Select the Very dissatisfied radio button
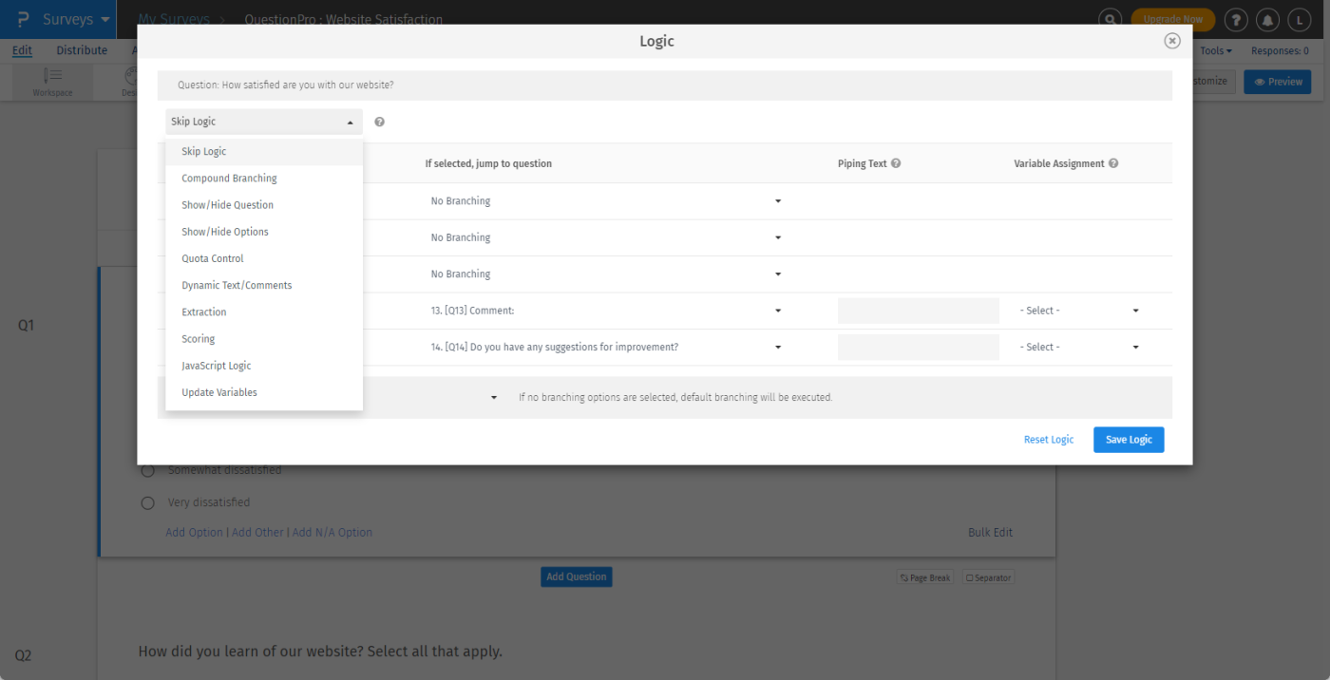 pyautogui.click(x=147, y=502)
